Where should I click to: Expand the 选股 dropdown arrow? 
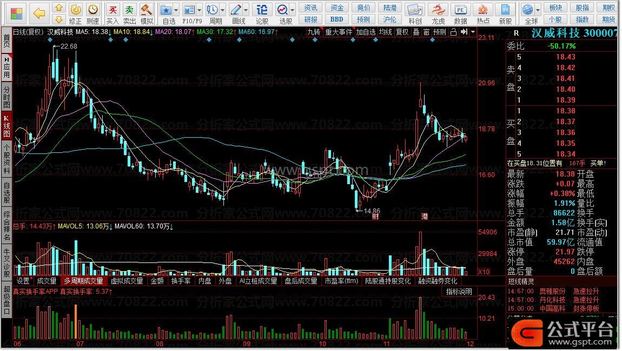point(293,10)
